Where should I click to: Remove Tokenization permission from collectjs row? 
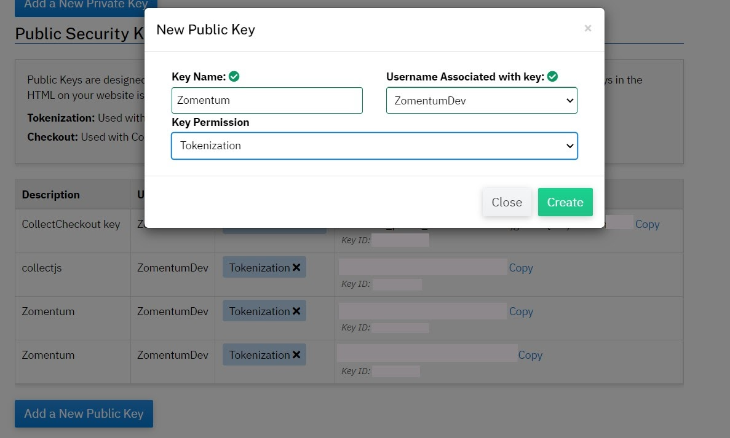[296, 267]
